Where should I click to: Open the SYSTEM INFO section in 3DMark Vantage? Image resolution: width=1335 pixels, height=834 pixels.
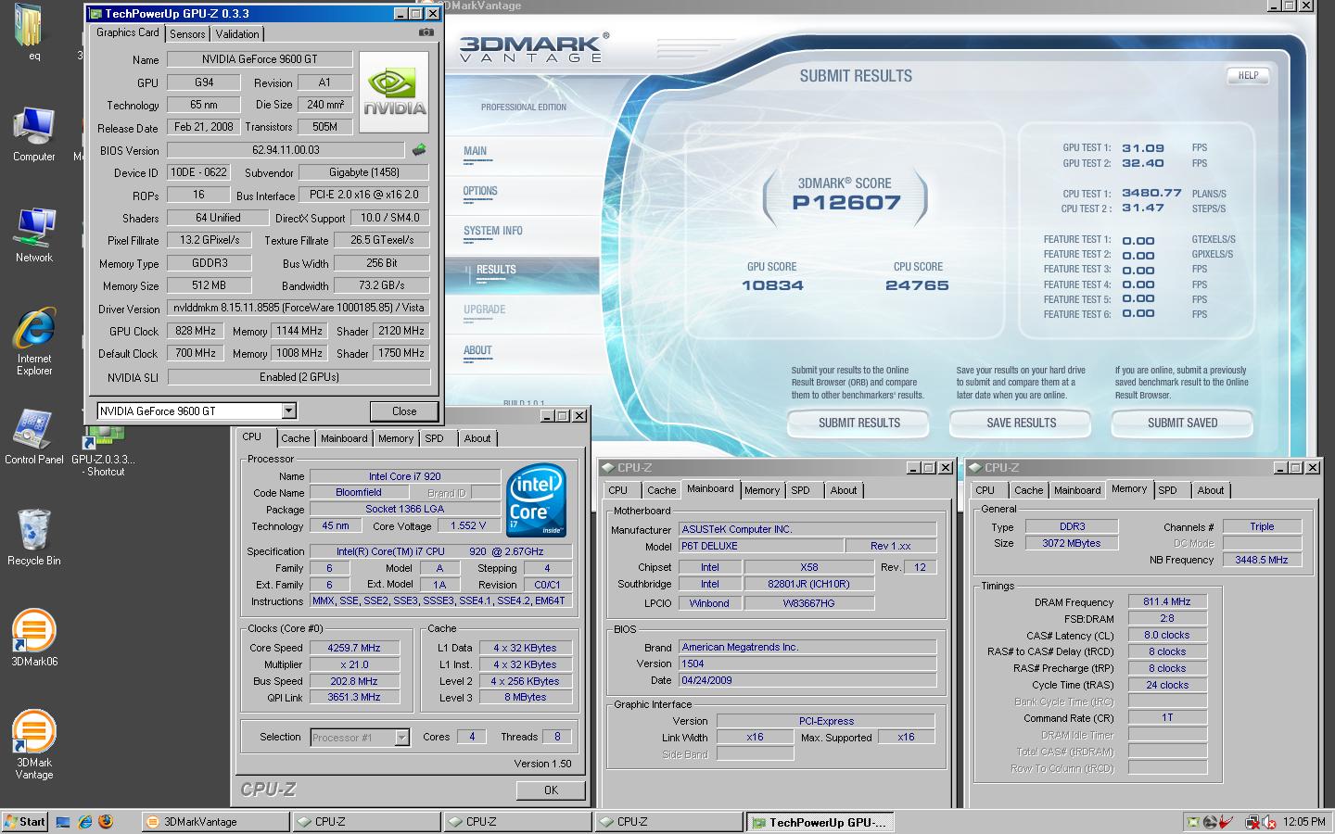point(493,231)
